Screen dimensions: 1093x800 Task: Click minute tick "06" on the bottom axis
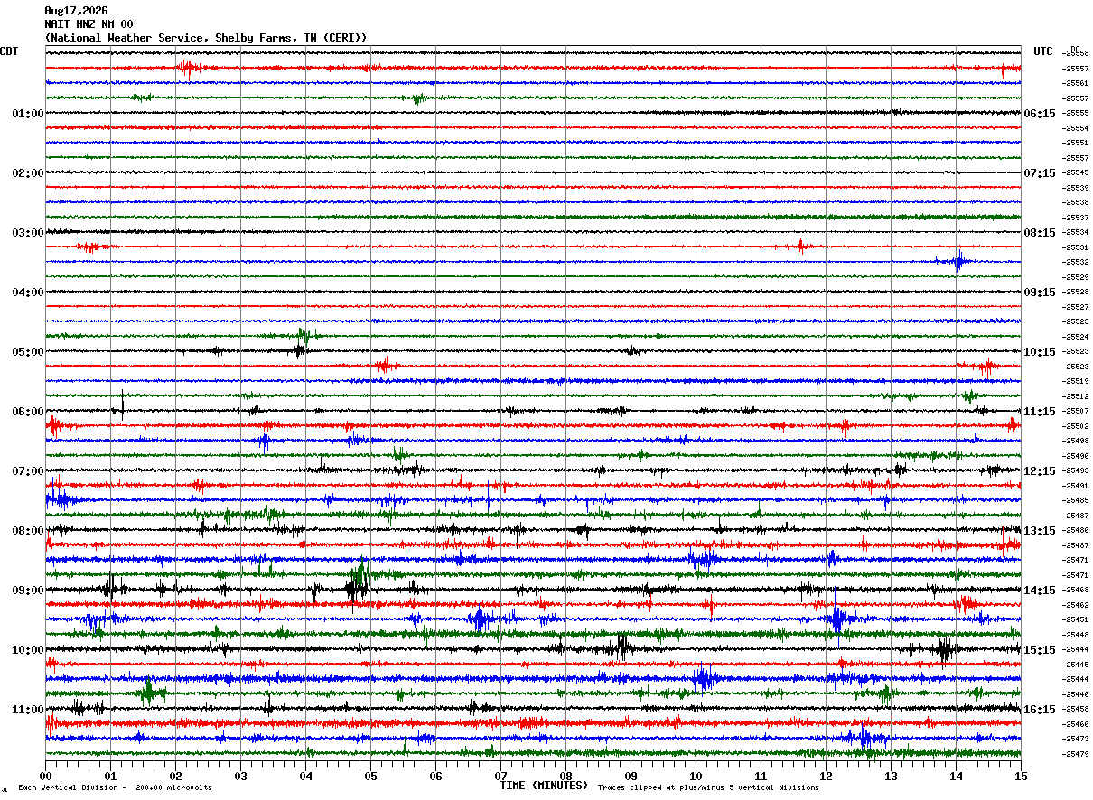click(x=435, y=776)
